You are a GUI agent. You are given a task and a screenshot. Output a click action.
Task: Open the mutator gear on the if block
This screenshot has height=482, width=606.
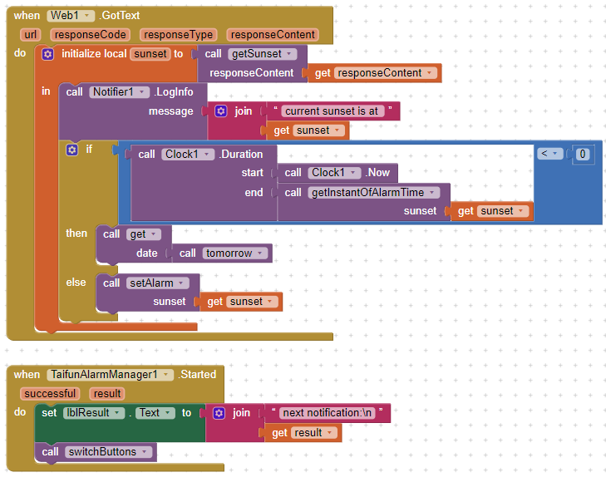[x=72, y=150]
